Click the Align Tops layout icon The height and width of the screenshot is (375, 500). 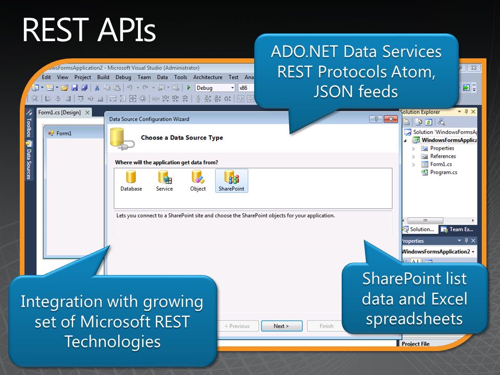(x=81, y=99)
